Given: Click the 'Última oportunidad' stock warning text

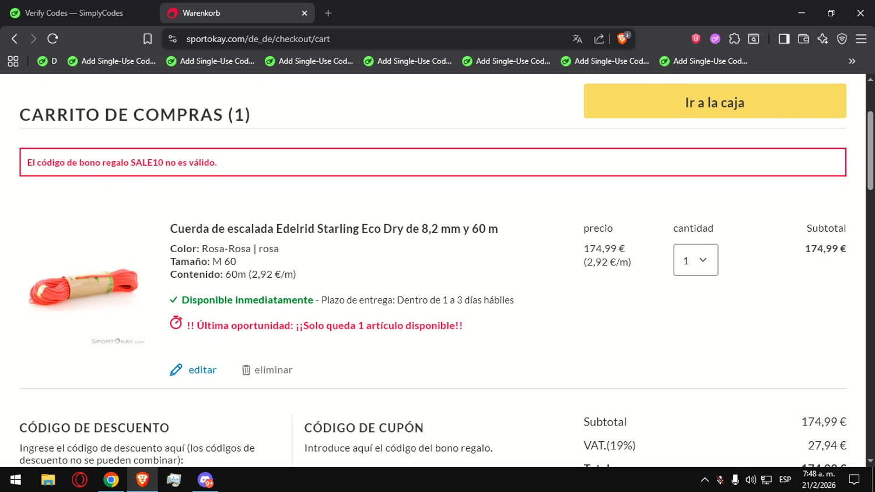Looking at the screenshot, I should pos(324,326).
